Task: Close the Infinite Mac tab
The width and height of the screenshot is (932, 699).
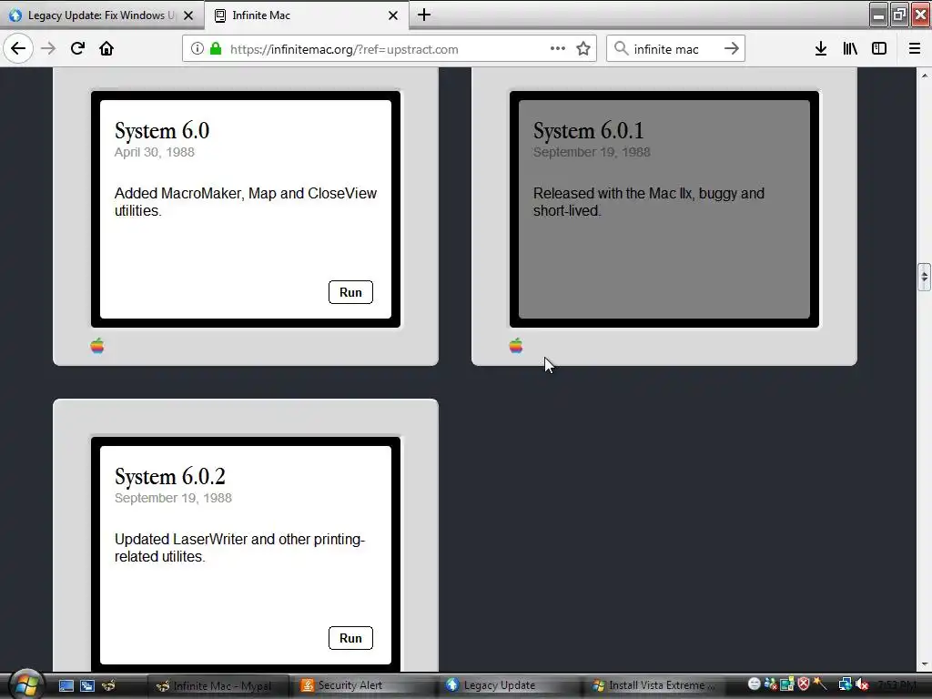Action: tap(393, 15)
